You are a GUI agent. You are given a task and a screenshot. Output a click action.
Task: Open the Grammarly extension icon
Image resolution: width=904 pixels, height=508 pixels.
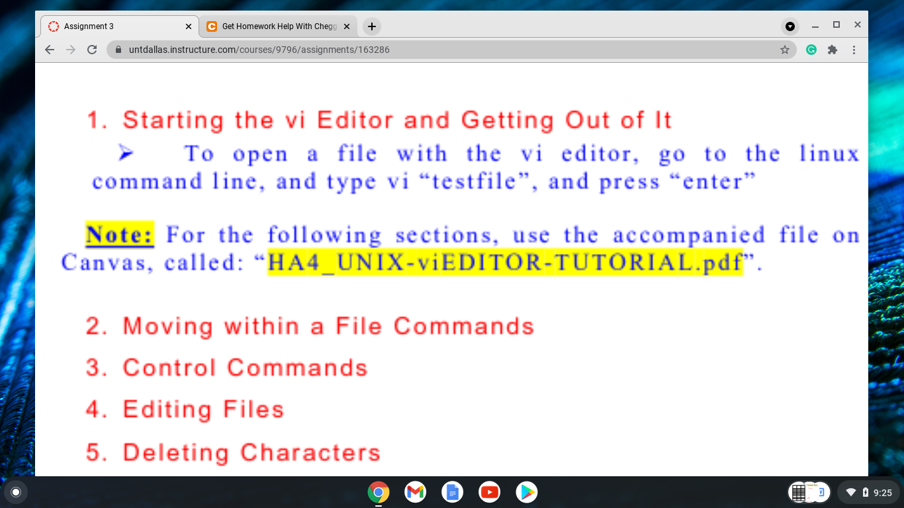pyautogui.click(x=811, y=50)
